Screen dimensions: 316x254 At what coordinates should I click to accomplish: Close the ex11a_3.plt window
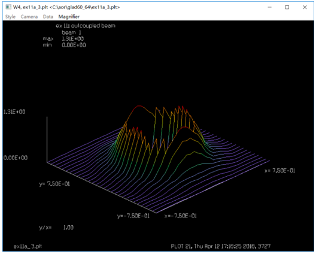pos(305,7)
